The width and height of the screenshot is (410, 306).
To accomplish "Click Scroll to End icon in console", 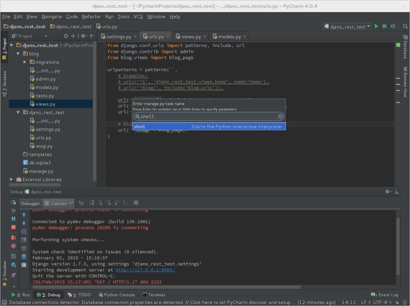I will tap(24, 240).
